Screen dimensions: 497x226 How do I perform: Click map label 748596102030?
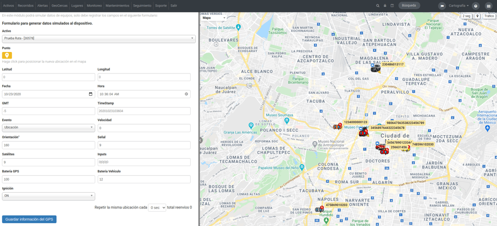tap(423, 144)
